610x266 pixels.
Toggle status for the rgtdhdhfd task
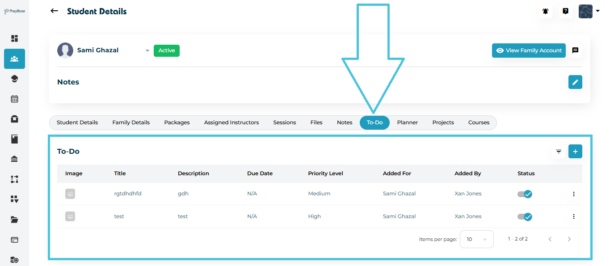[x=525, y=194]
